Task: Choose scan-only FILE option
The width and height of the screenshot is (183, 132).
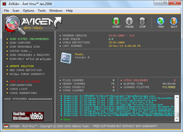Action: [30, 59]
